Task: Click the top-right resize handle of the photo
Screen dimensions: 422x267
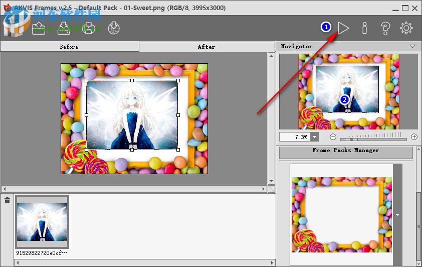Action: 178,81
